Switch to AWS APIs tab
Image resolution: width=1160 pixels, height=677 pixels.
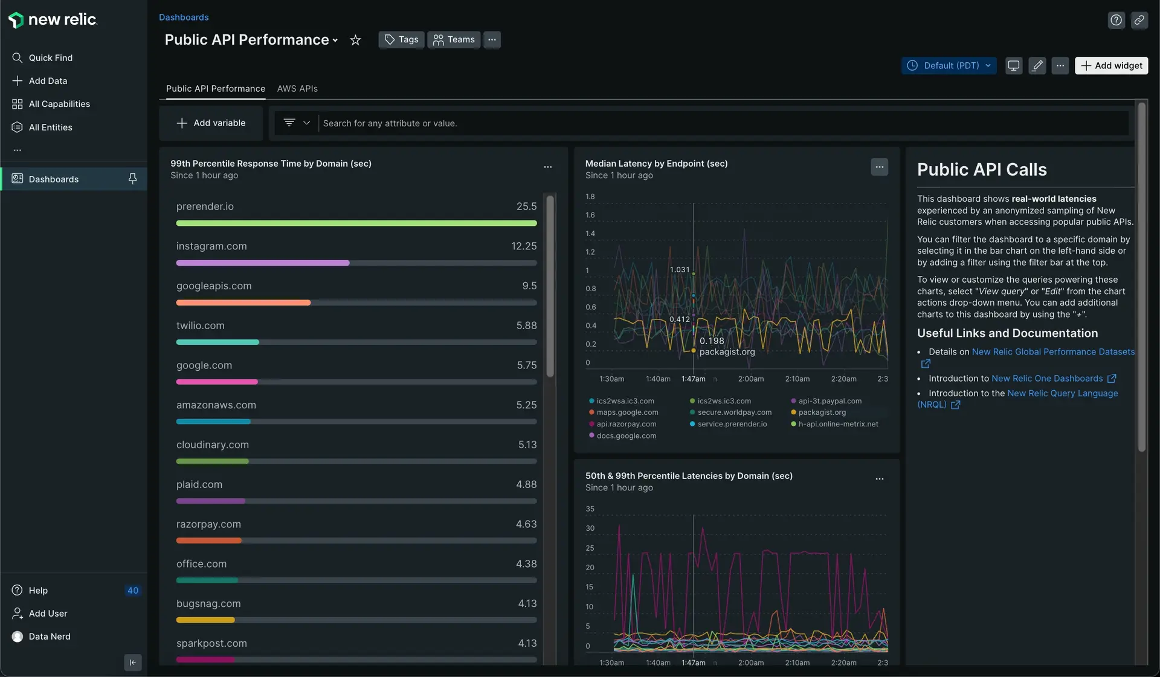pyautogui.click(x=297, y=89)
